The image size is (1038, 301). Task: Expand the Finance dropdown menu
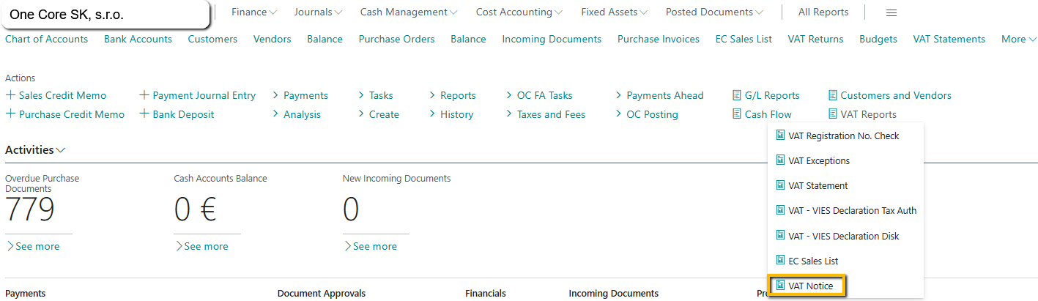coord(253,12)
